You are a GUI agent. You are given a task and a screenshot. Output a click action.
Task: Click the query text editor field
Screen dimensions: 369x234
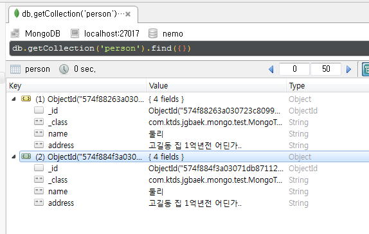(x=189, y=48)
